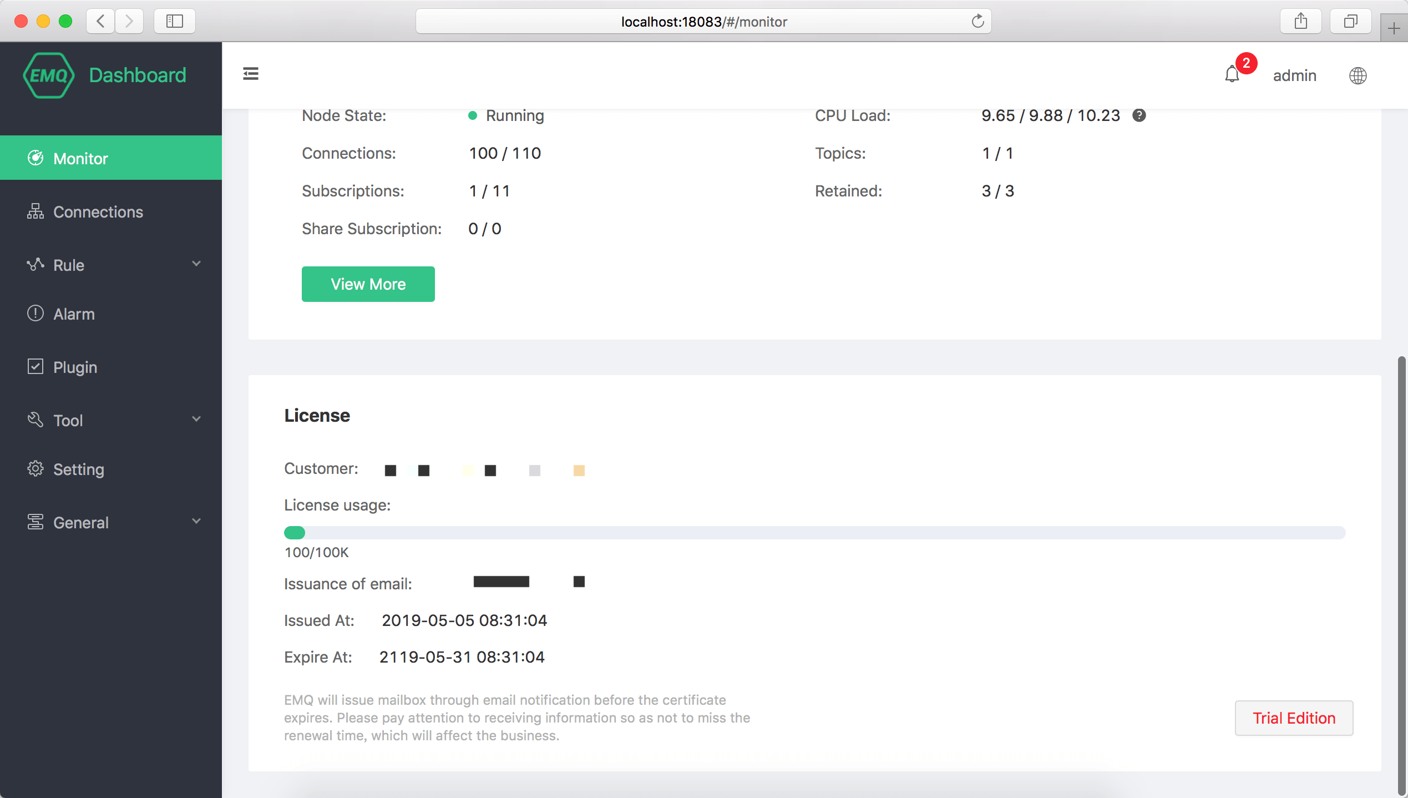Open the language globe icon
The height and width of the screenshot is (798, 1408).
click(x=1358, y=75)
